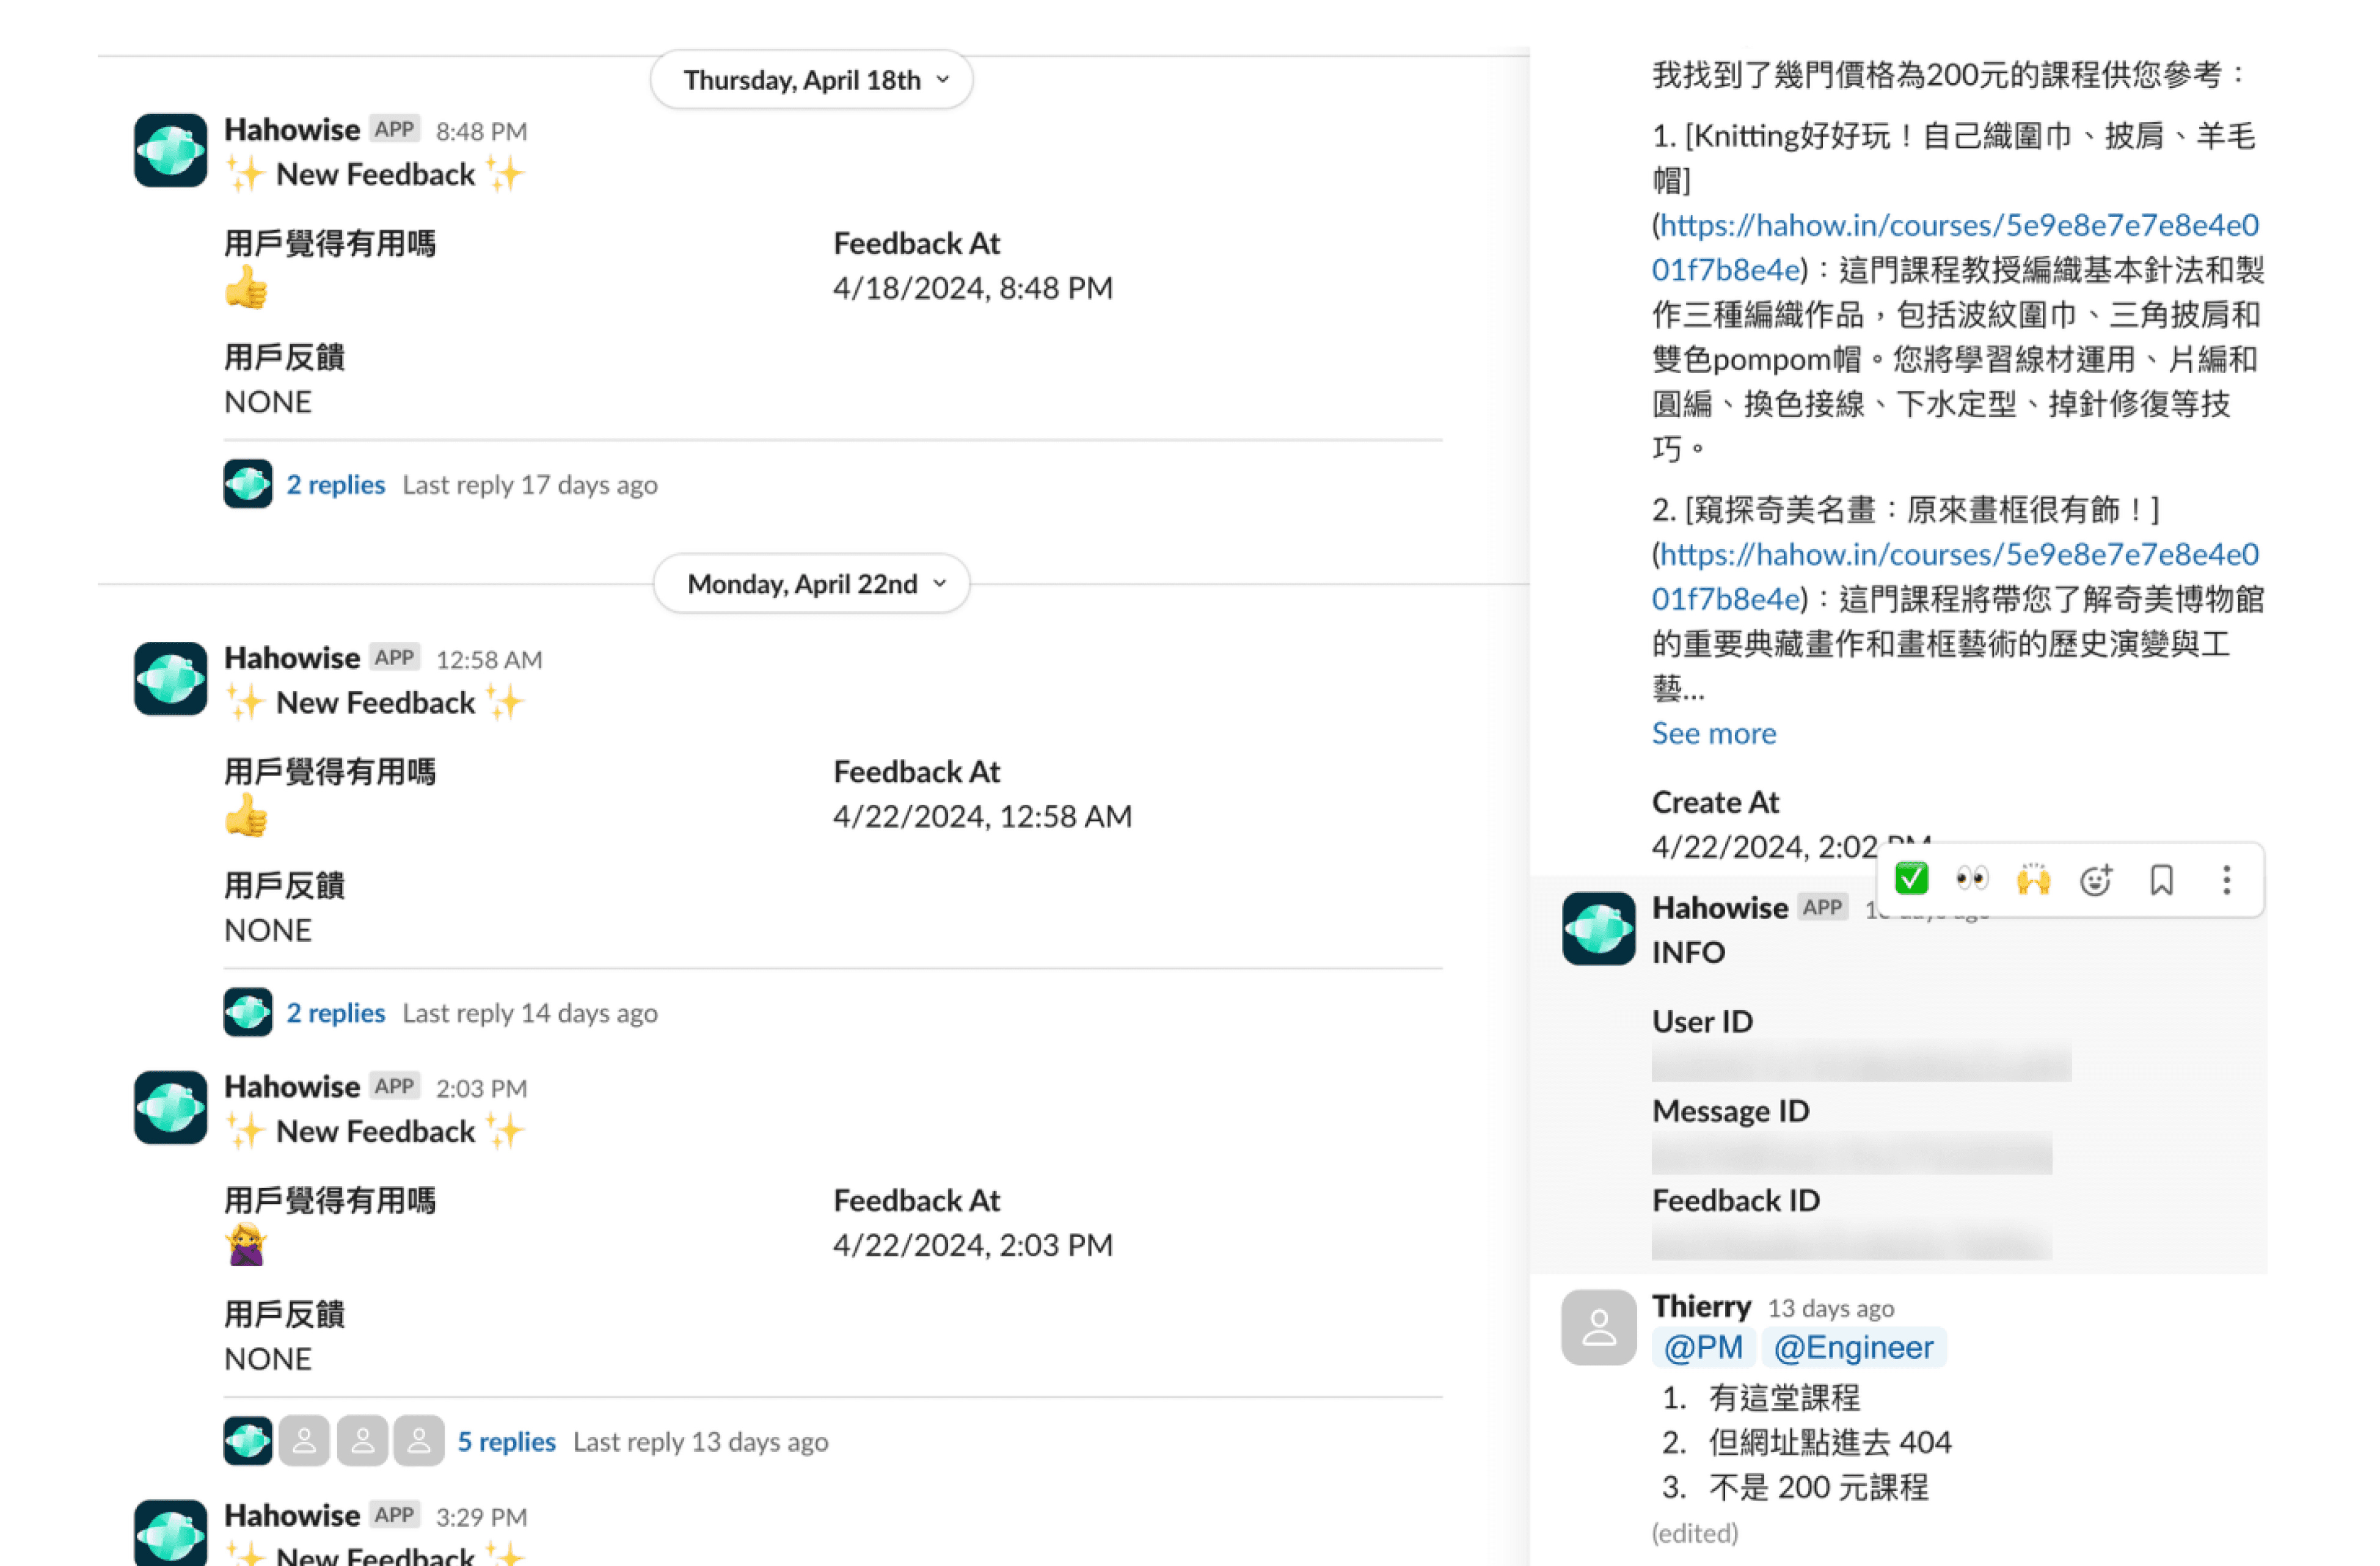Viewport: 2380px width, 1566px height.
Task: Open more actions three-dot menu
Action: pos(2226,880)
